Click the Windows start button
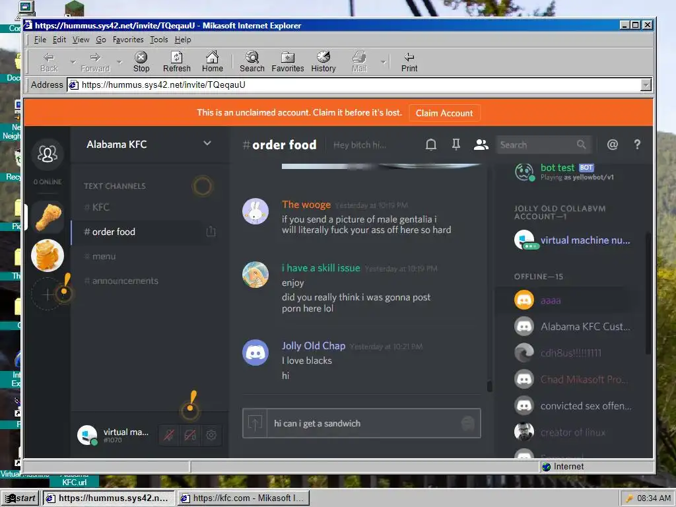Screen dimensions: 676x507 pos(20,498)
